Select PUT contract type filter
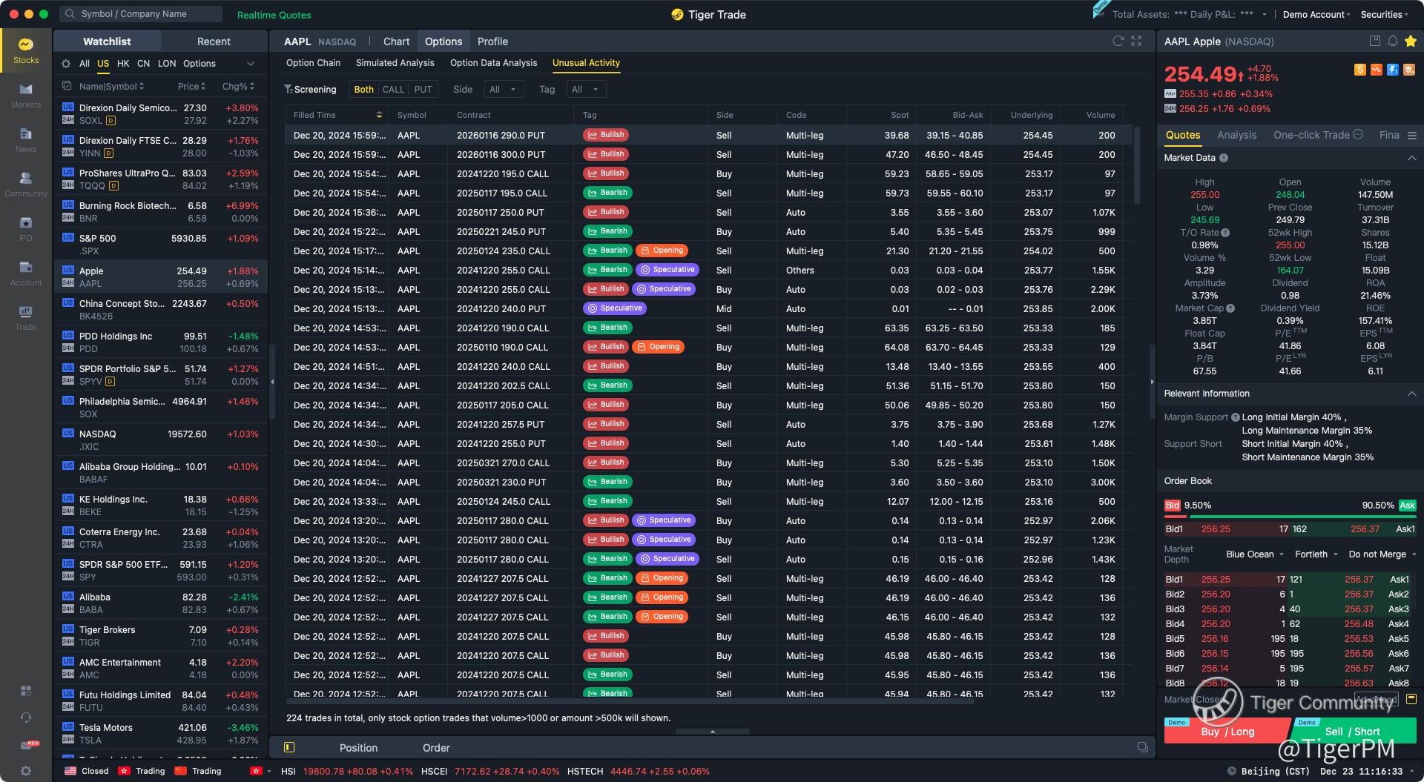Viewport: 1424px width, 782px height. (x=423, y=90)
